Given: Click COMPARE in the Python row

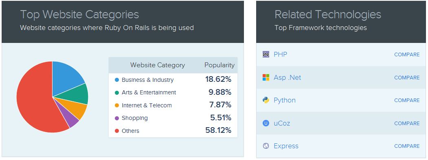Looking at the screenshot, I should [x=407, y=100].
